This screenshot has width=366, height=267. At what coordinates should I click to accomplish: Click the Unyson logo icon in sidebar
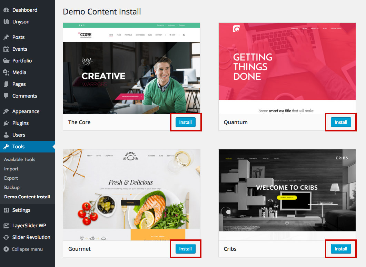[6, 22]
